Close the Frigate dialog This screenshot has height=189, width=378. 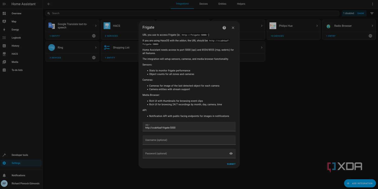[x=233, y=28]
